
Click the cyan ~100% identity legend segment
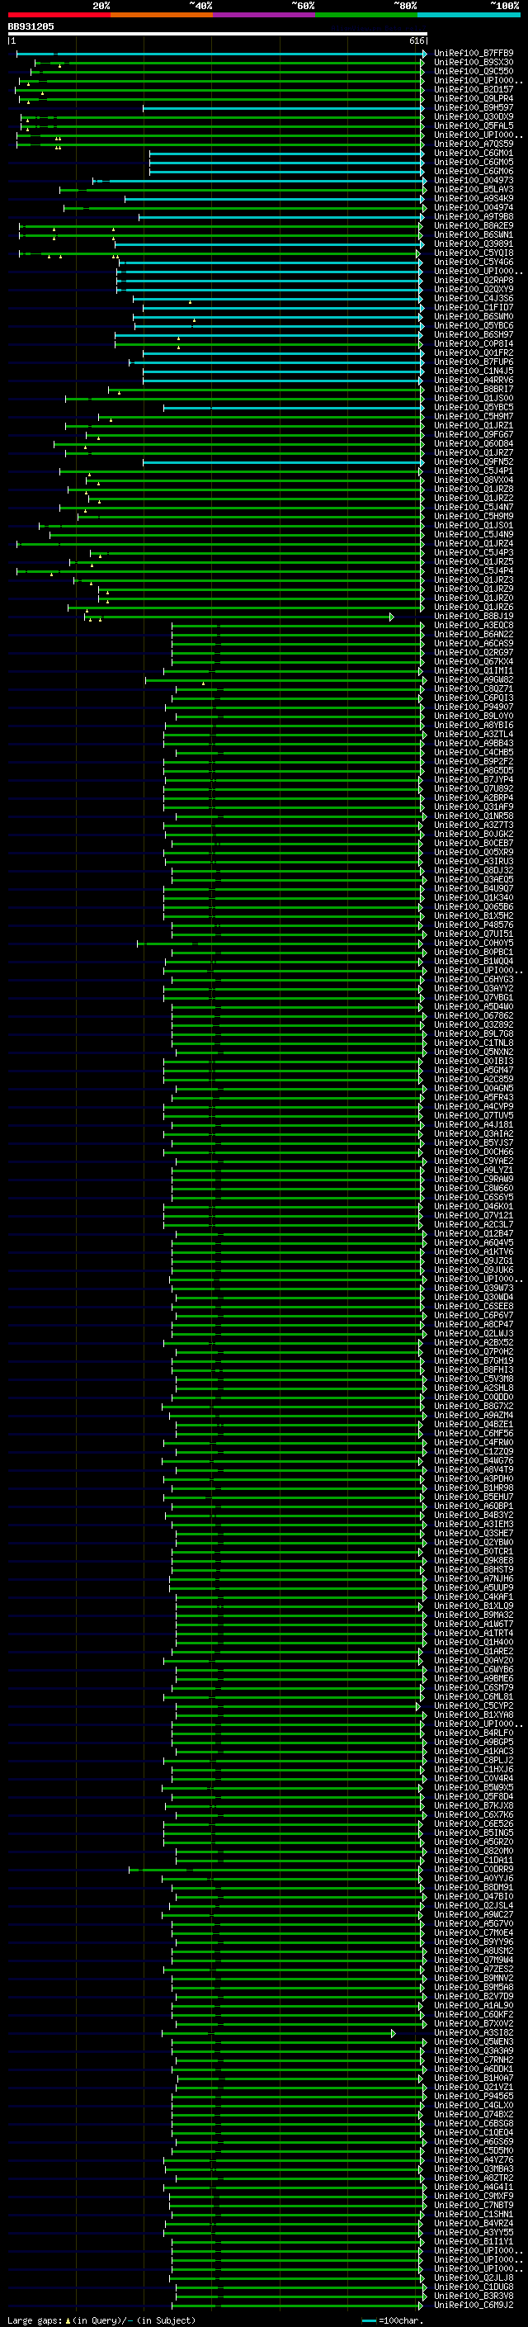469,15
